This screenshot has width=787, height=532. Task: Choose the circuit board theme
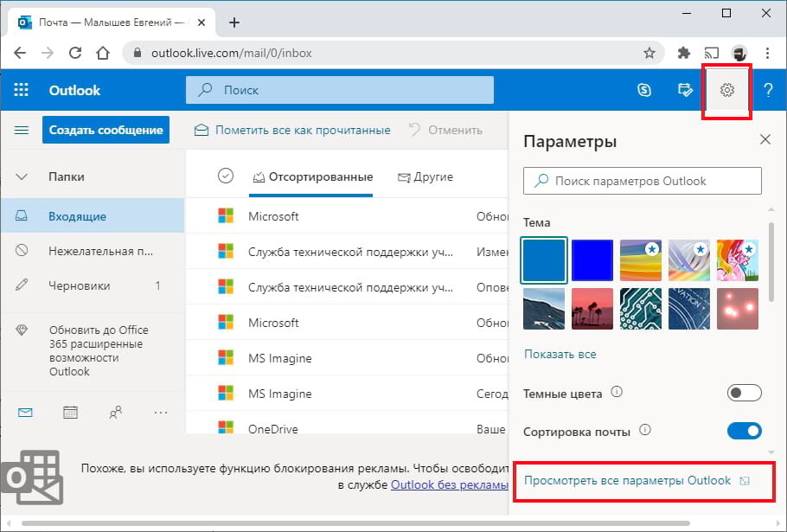click(x=641, y=309)
